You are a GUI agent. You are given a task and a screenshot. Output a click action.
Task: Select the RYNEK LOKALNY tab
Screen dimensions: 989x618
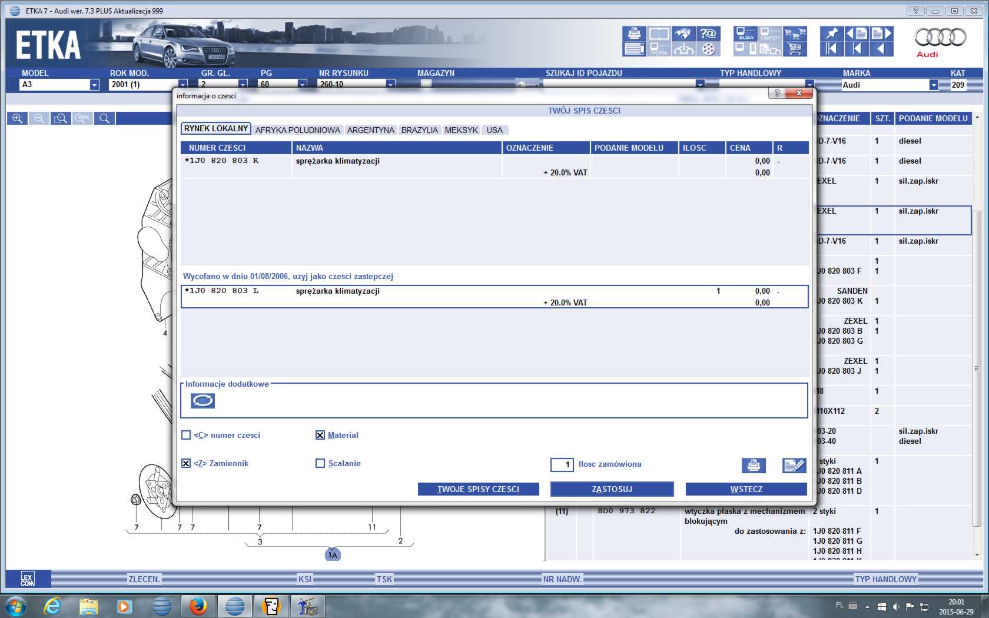pos(216,128)
